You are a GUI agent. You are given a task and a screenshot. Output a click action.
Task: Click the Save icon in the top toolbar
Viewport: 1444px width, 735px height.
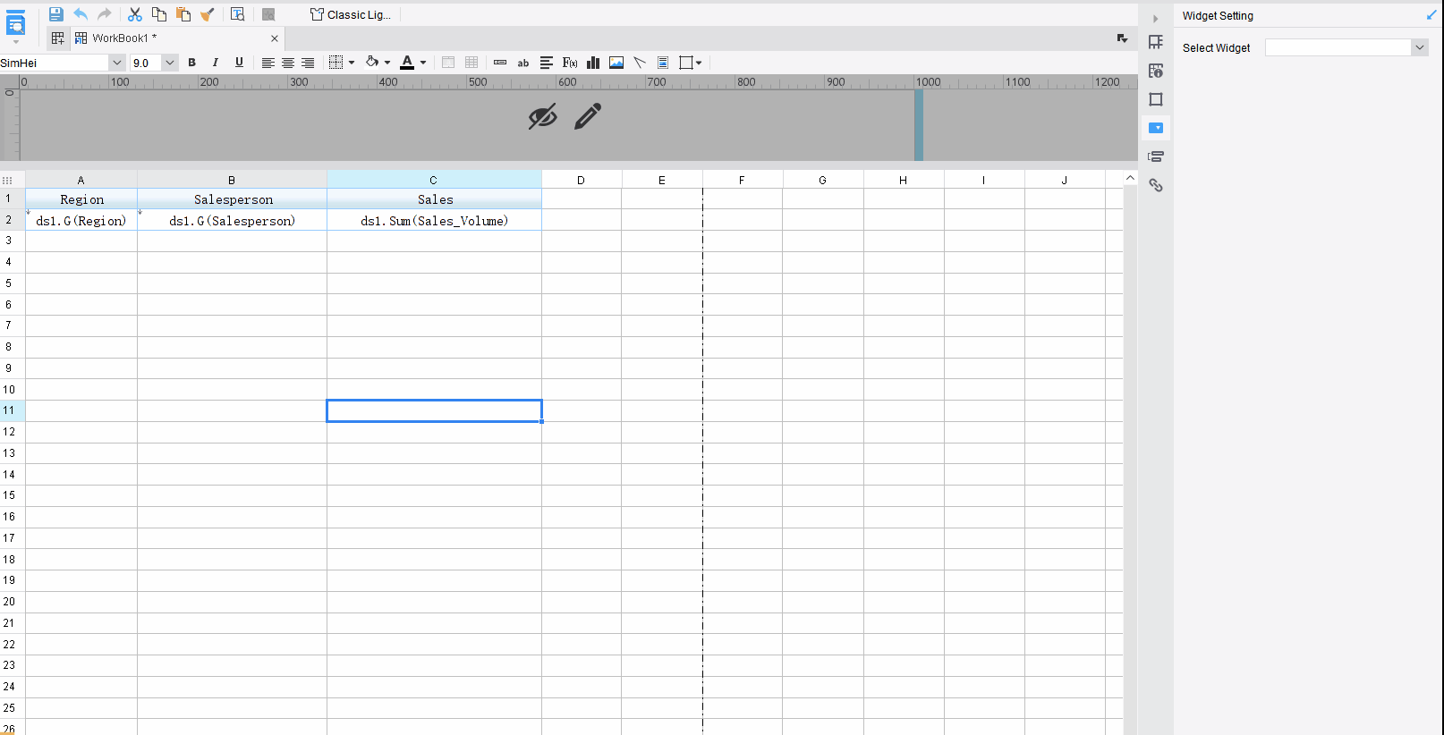coord(55,14)
